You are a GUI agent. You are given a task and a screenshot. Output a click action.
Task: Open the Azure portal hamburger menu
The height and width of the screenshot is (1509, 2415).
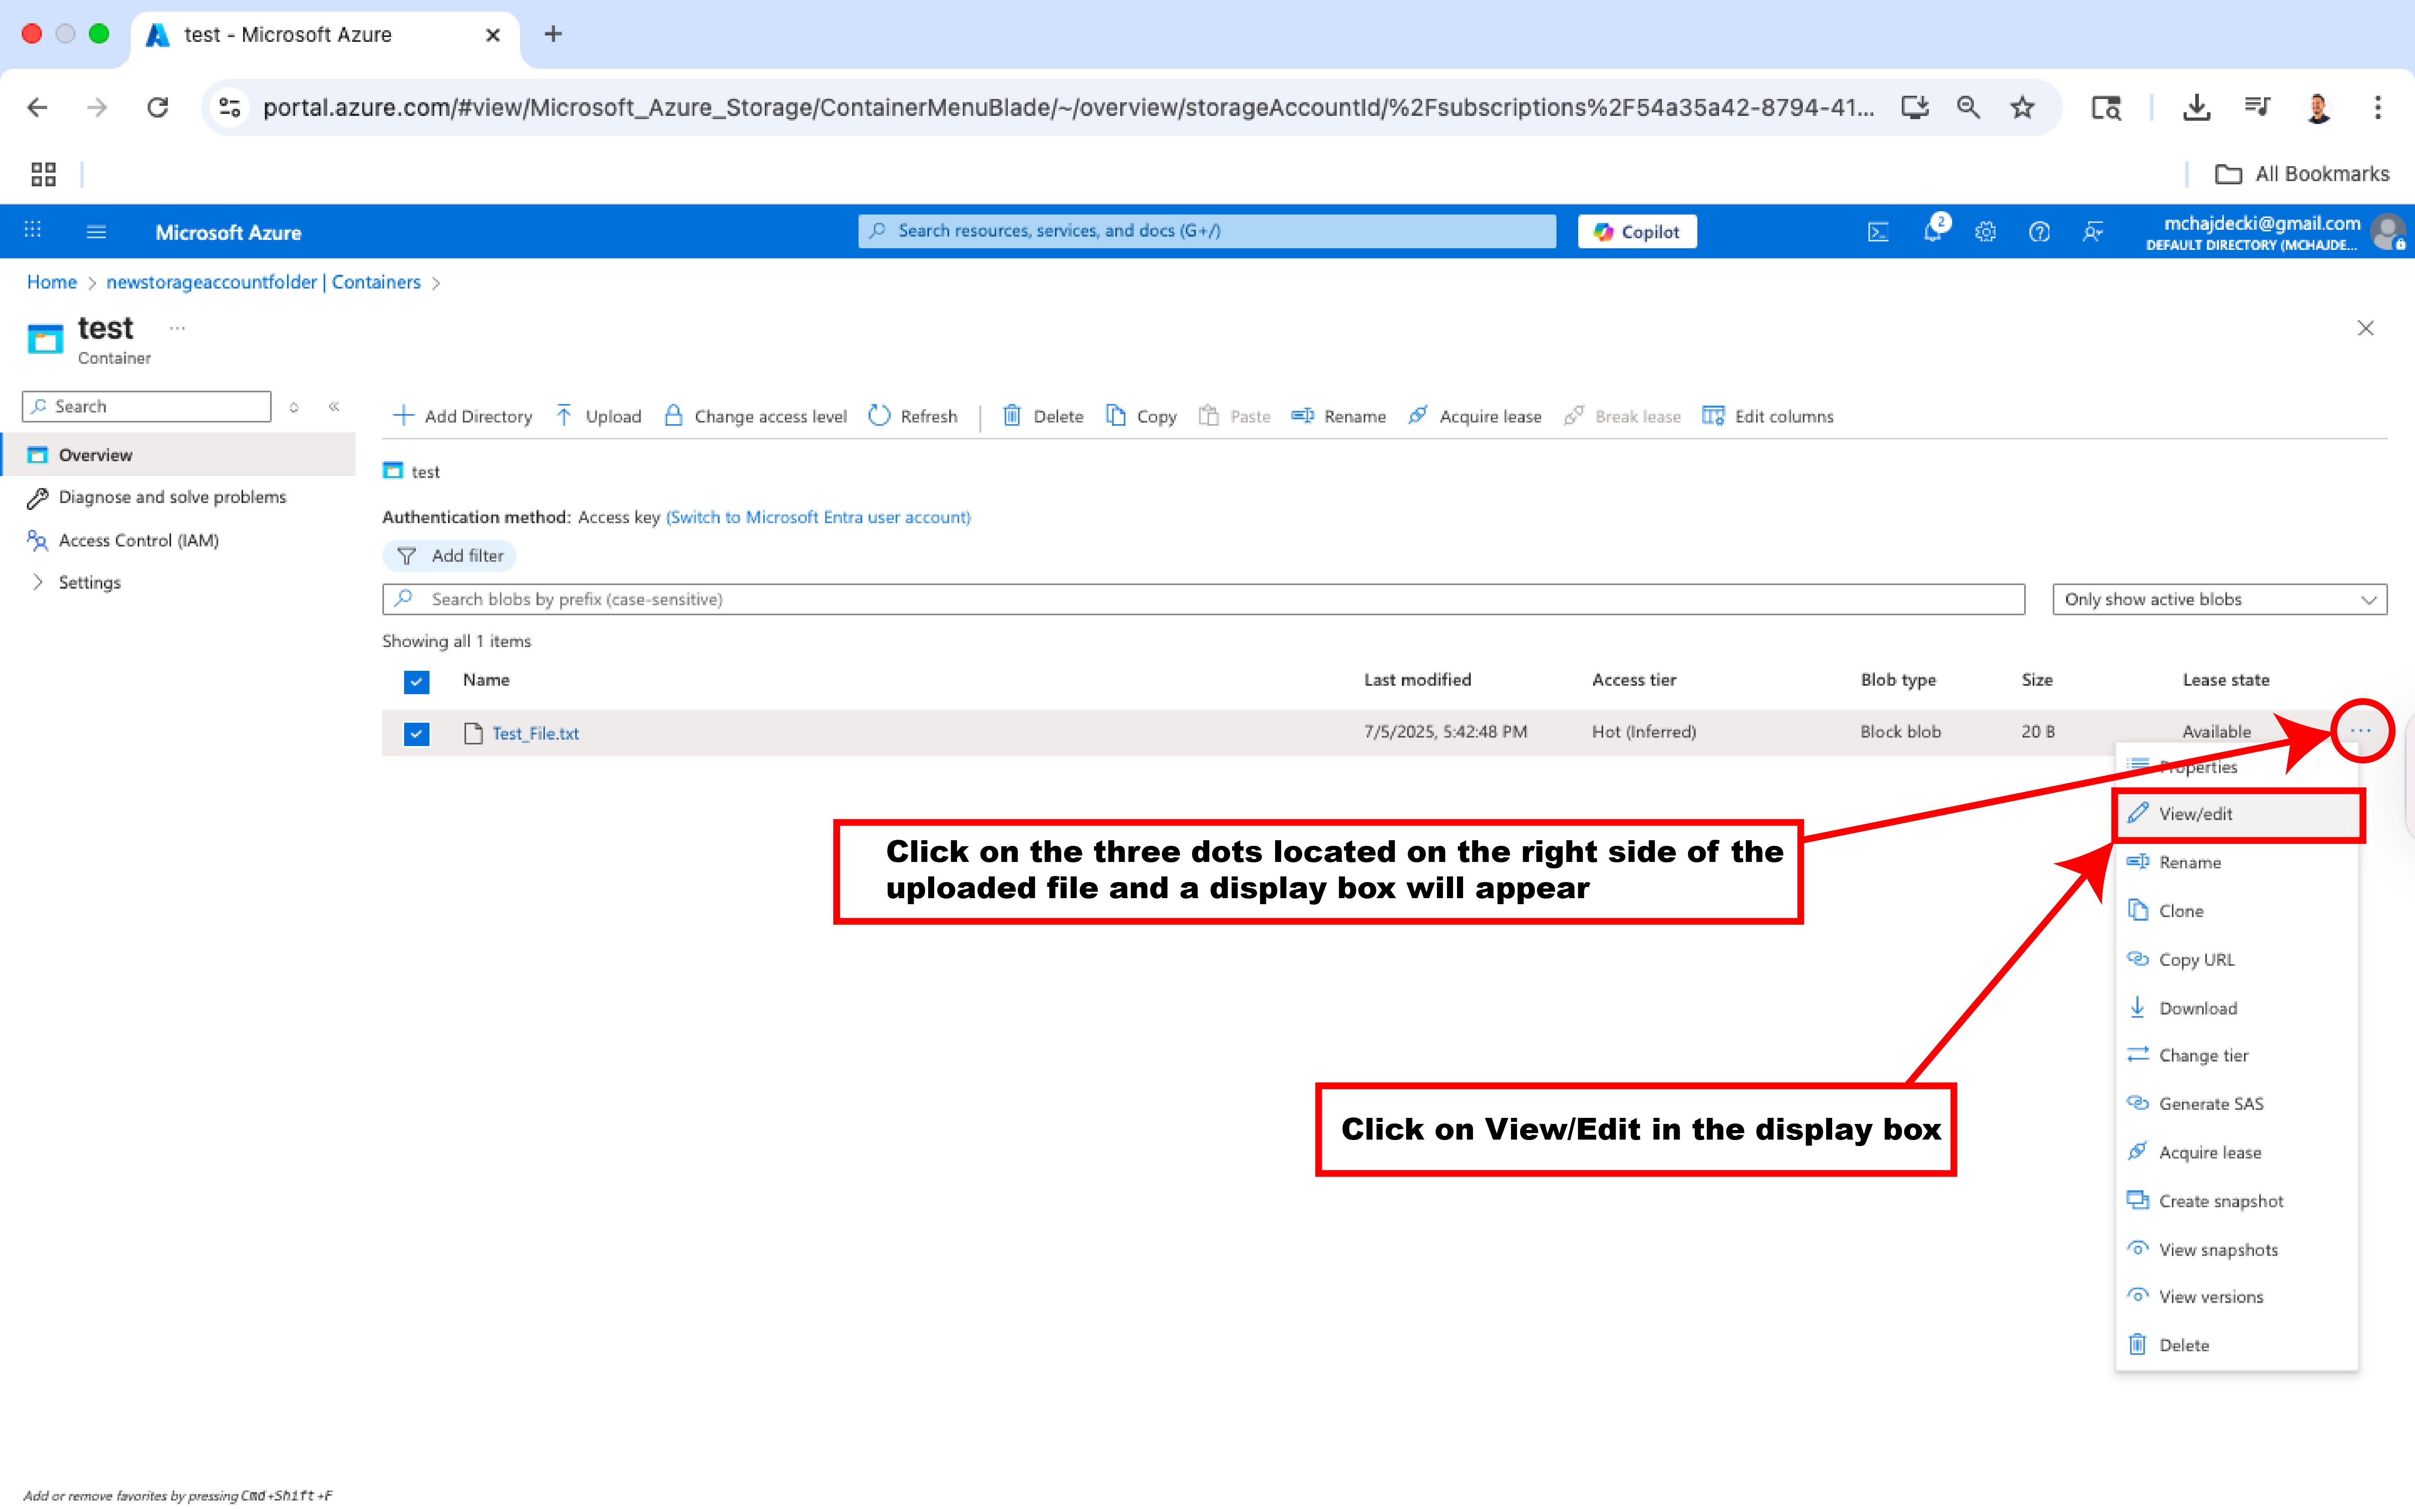coord(96,231)
